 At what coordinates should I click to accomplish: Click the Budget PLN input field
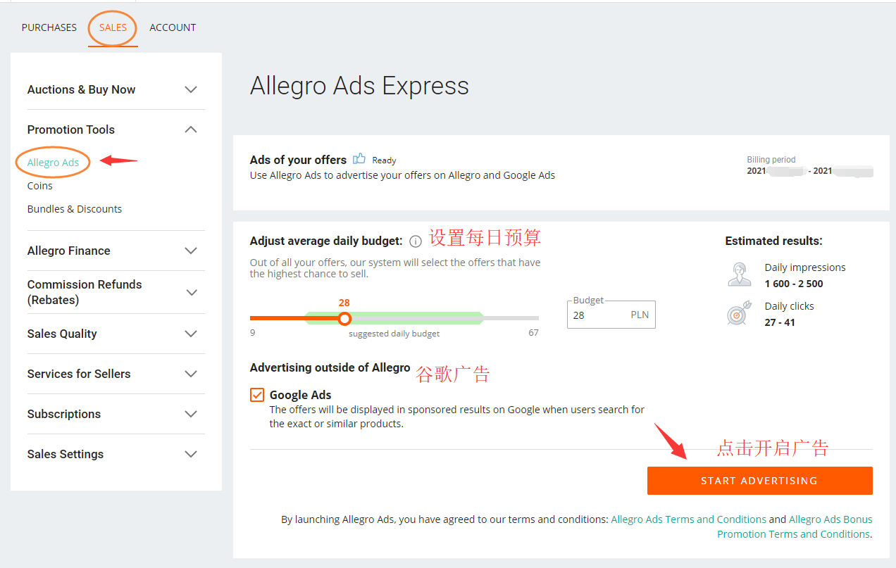[599, 315]
